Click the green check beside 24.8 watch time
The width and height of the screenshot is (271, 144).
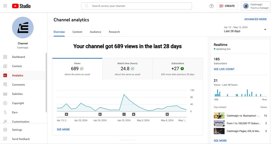pyautogui.click(x=132, y=69)
